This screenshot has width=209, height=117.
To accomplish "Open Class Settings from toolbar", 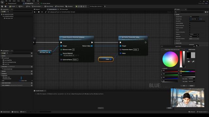I will pos(49,6).
